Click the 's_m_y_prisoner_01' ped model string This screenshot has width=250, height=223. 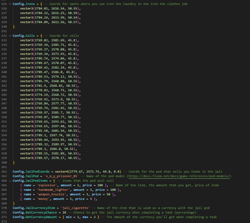pyautogui.click(x=61, y=176)
